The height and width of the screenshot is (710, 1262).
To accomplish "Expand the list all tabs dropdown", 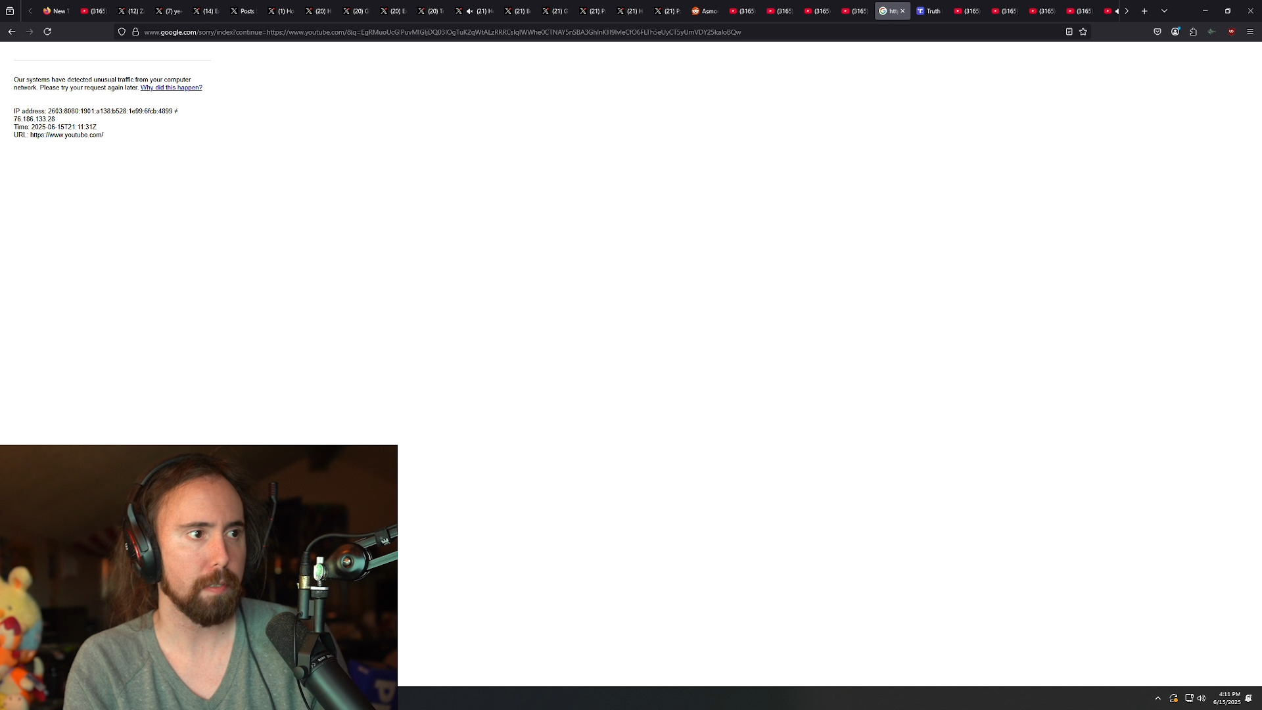I will [1164, 11].
